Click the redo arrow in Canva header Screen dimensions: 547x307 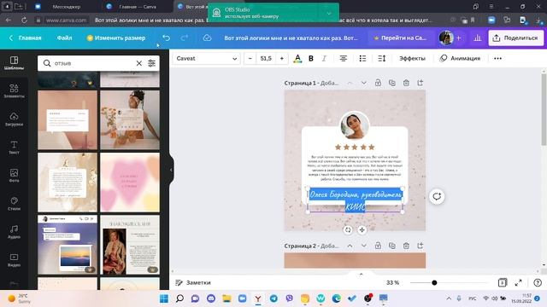[185, 38]
